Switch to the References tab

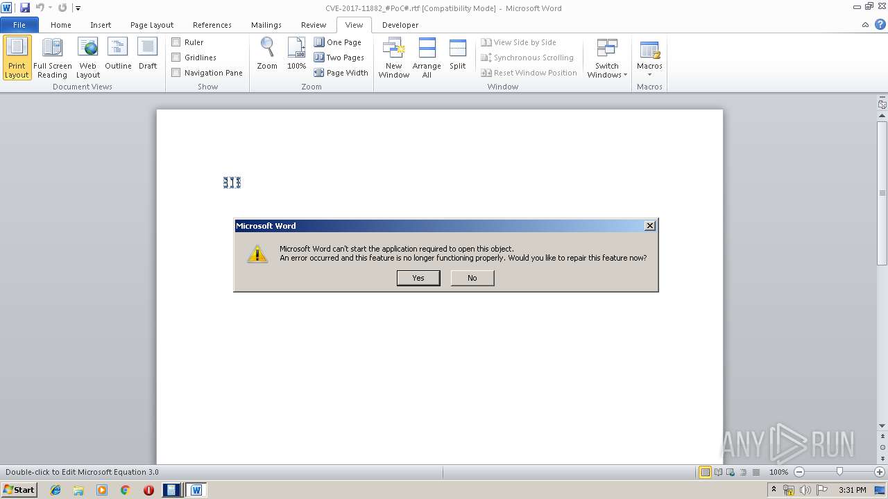click(212, 25)
